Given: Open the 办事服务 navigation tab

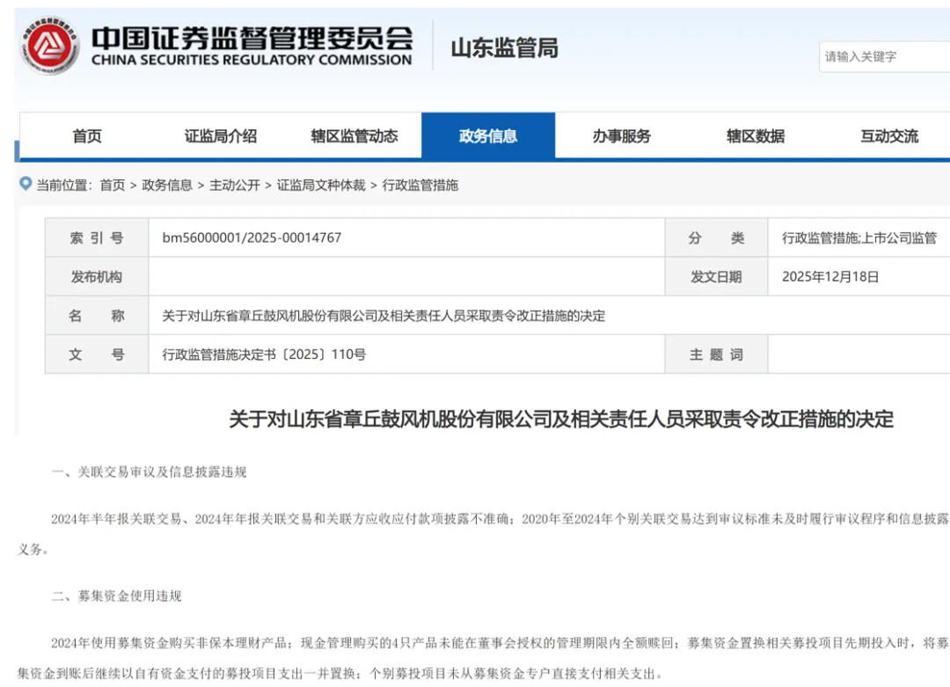Looking at the screenshot, I should point(622,135).
